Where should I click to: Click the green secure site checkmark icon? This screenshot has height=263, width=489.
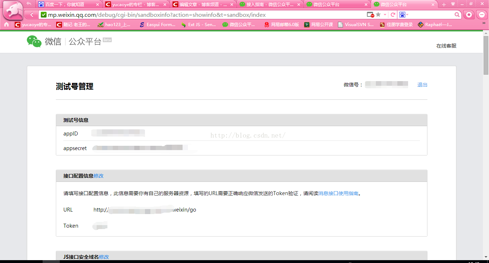point(44,15)
